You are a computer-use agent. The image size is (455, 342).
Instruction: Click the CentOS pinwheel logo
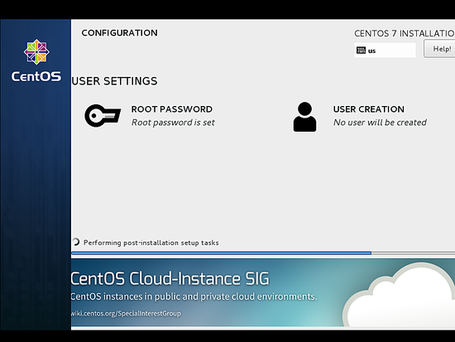36,51
